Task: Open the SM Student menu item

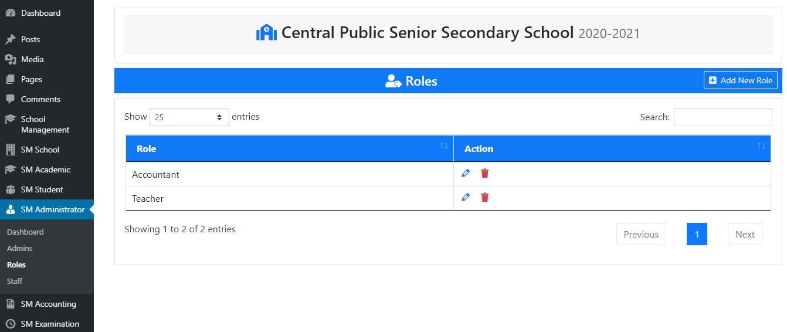Action: tap(42, 189)
